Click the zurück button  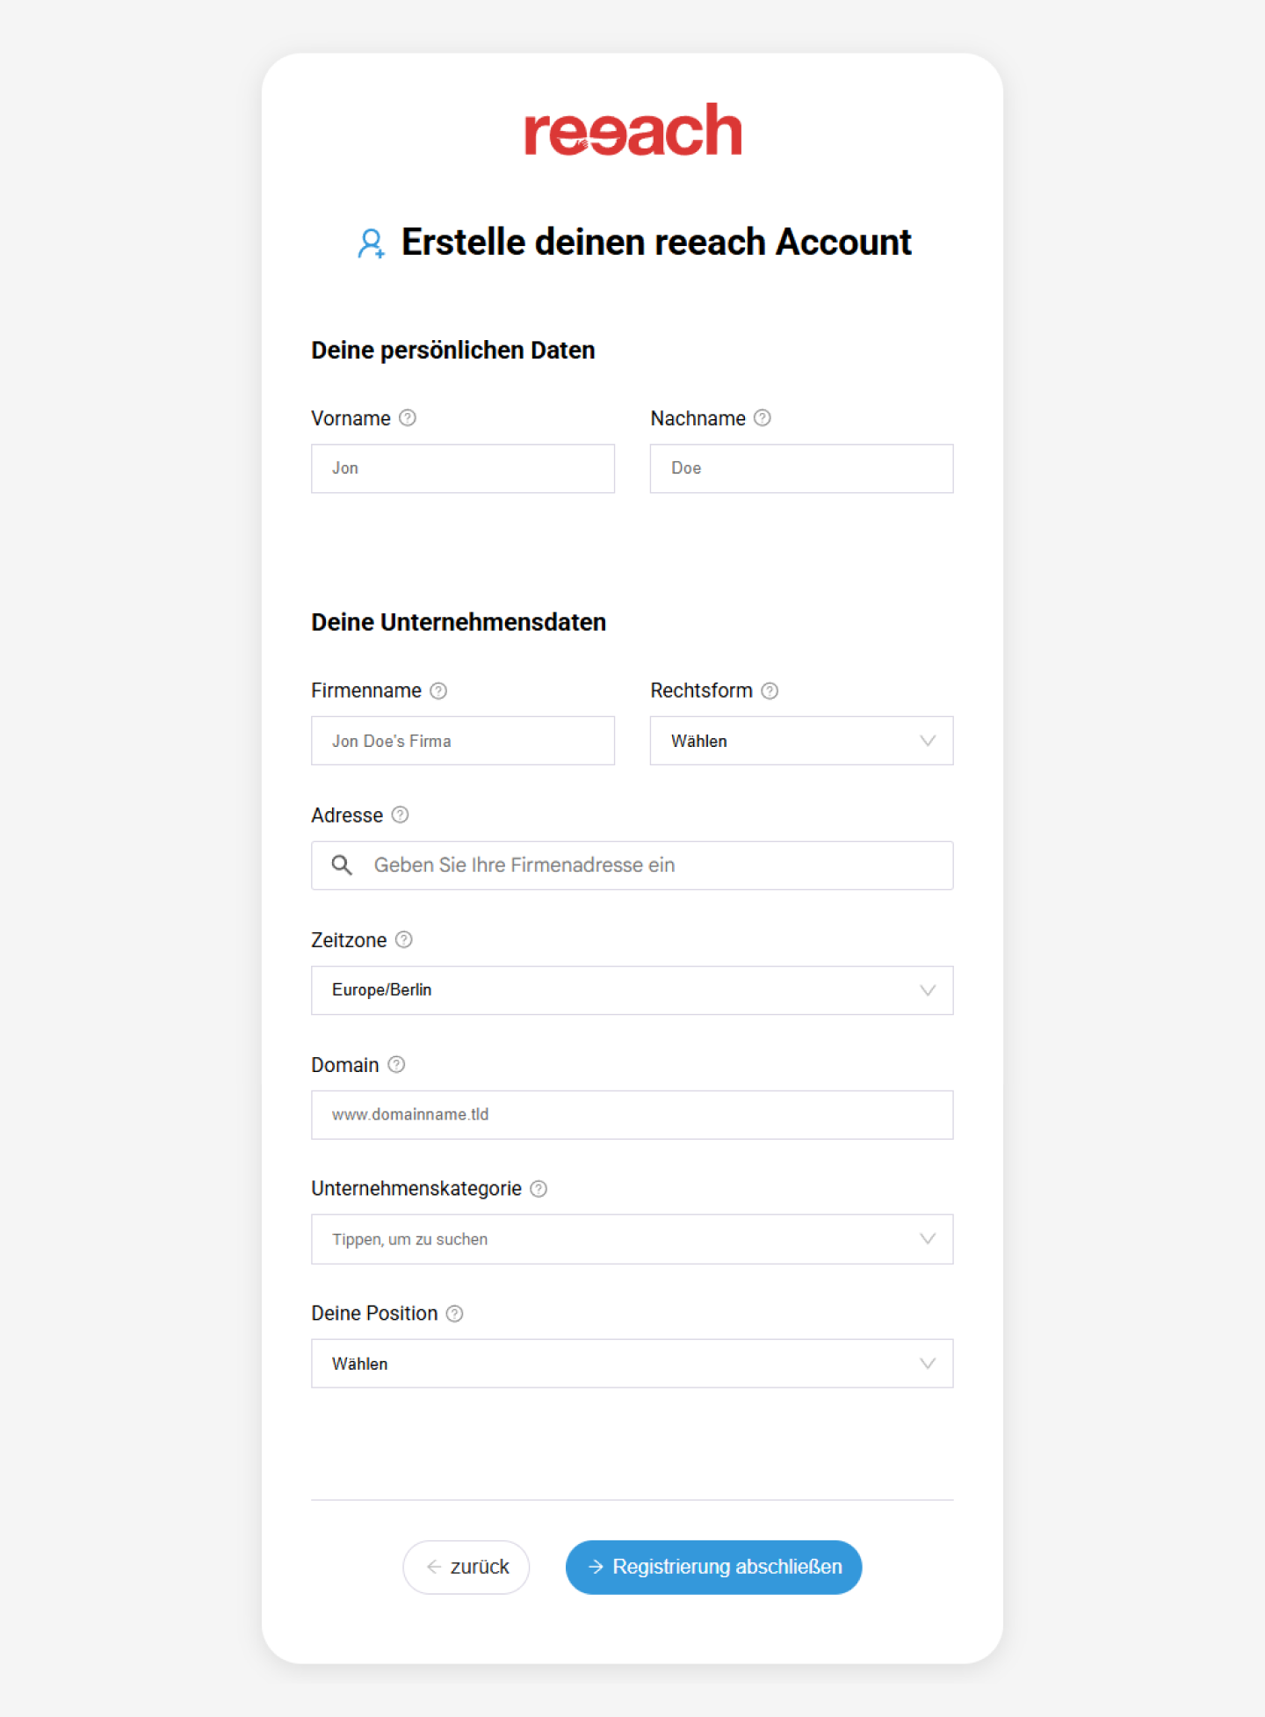[466, 1567]
